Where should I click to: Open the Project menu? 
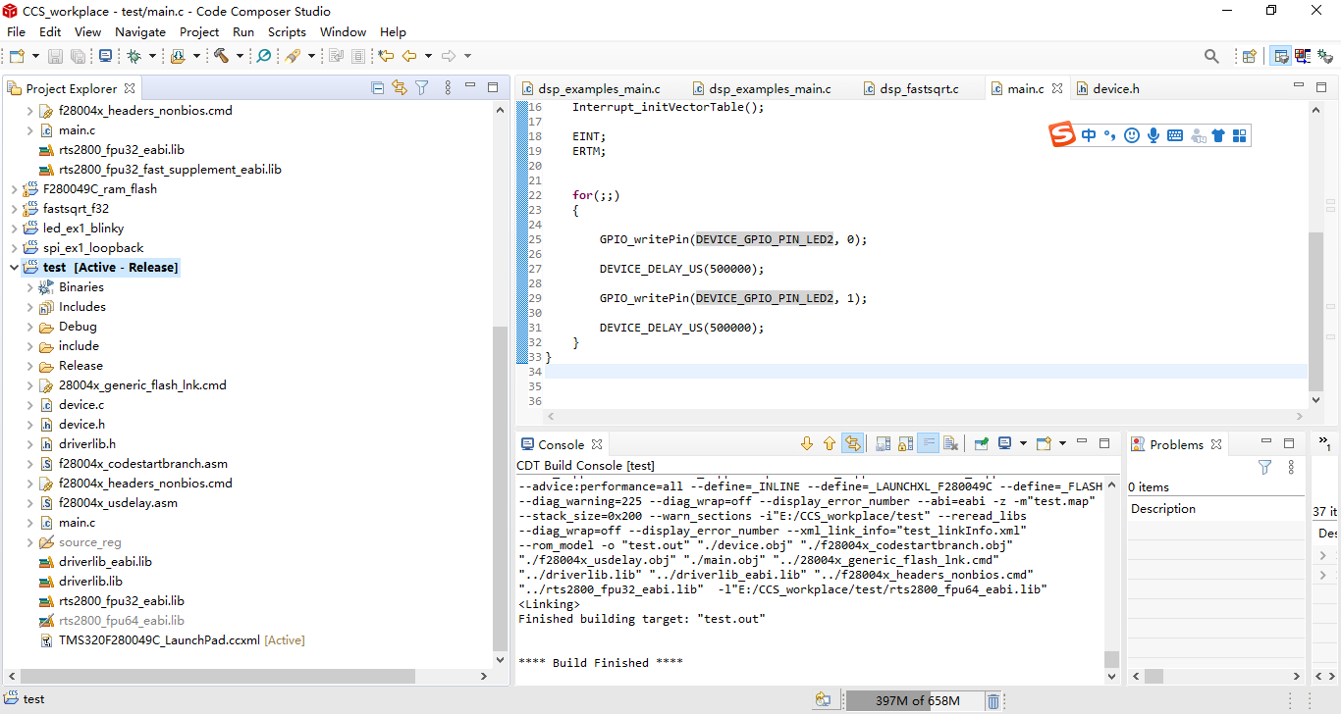pos(199,31)
